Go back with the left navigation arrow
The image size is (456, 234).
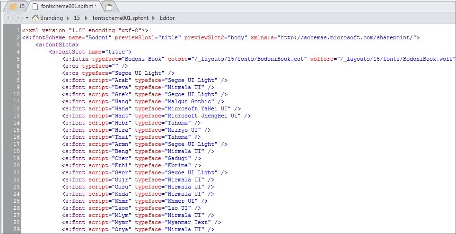pos(9,18)
